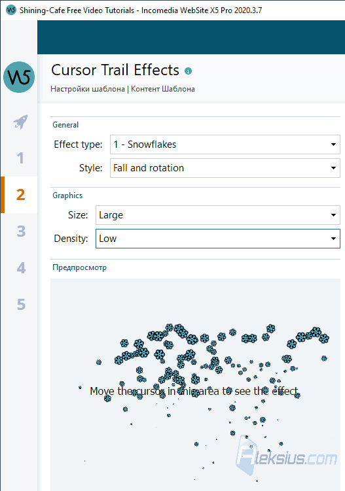The width and height of the screenshot is (345, 491).
Task: Expand the Style dropdown arrow
Action: point(333,168)
